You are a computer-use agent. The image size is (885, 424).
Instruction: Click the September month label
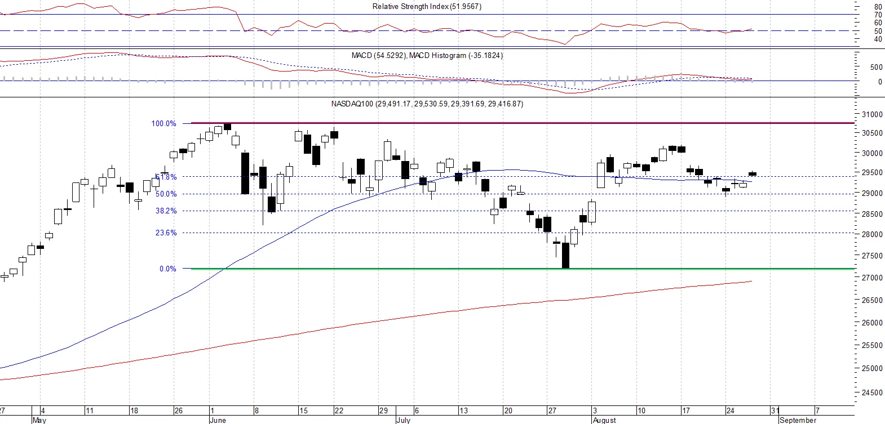coord(798,420)
